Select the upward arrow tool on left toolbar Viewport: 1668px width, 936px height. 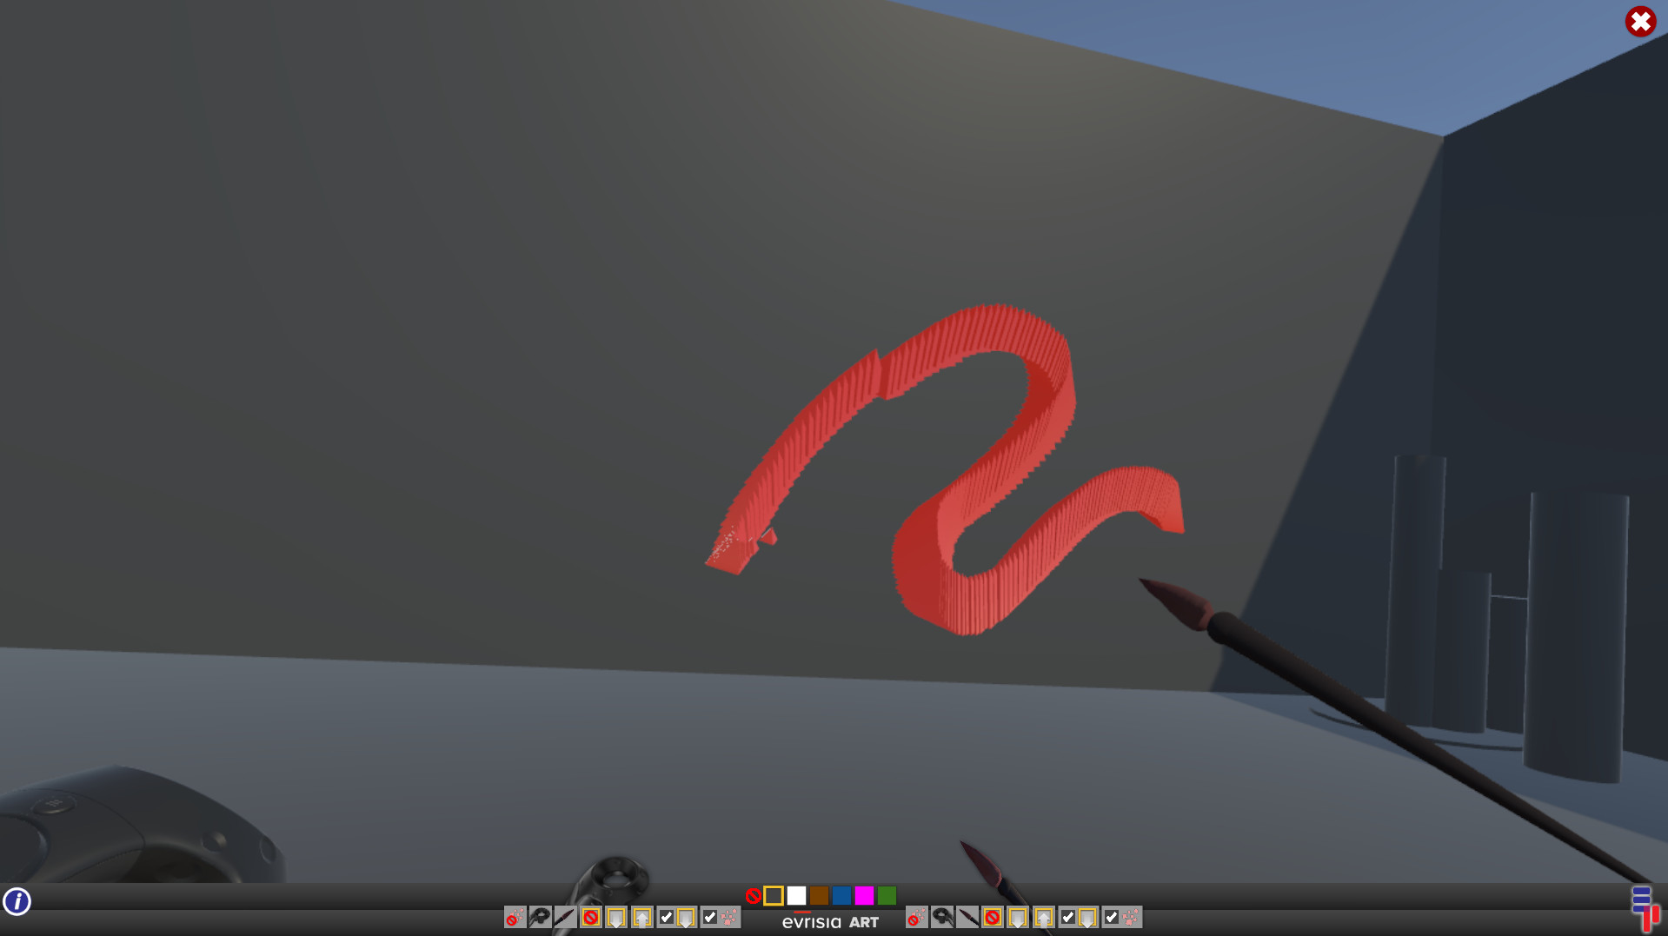[641, 919]
